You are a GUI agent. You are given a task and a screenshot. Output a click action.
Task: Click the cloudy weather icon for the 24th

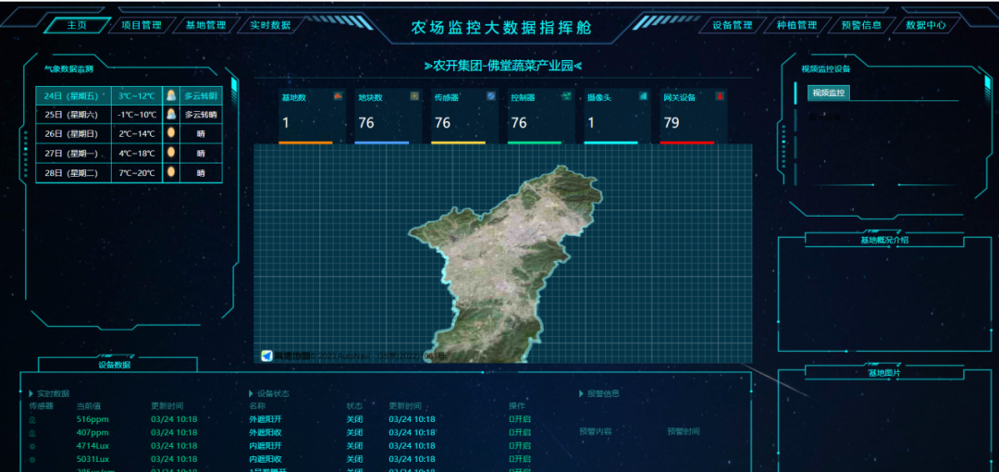(x=171, y=95)
